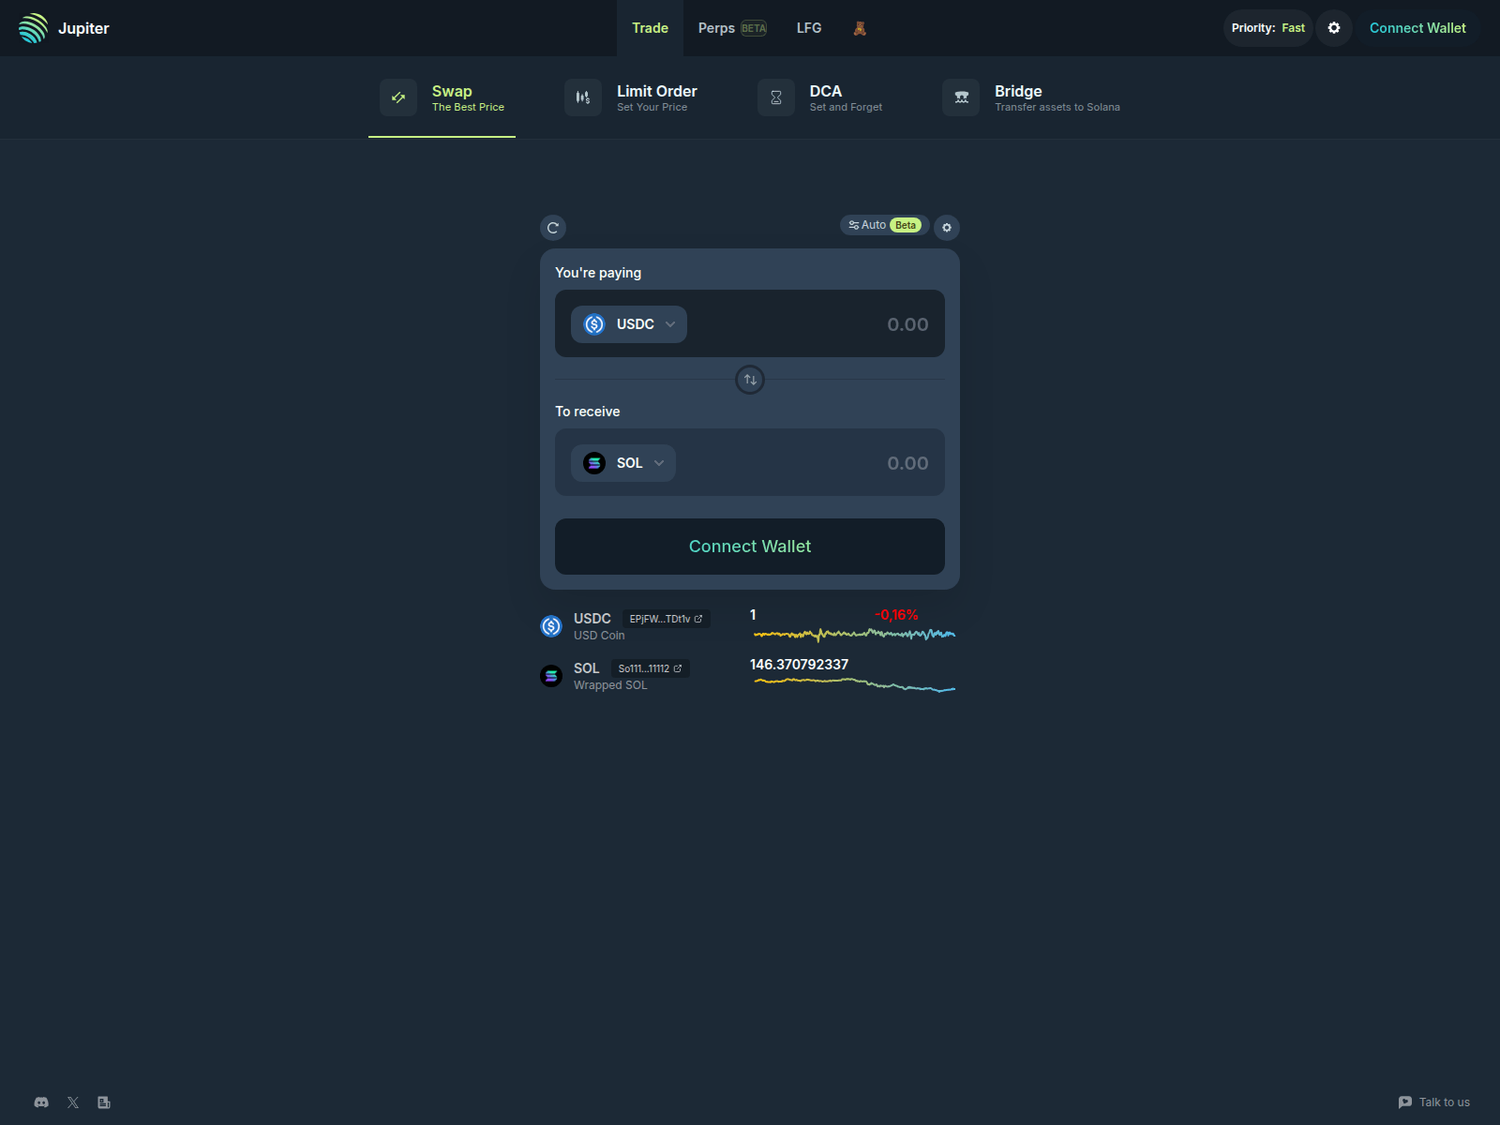Image resolution: width=1500 pixels, height=1125 pixels.
Task: Open the global settings gear in header
Action: (x=1334, y=28)
